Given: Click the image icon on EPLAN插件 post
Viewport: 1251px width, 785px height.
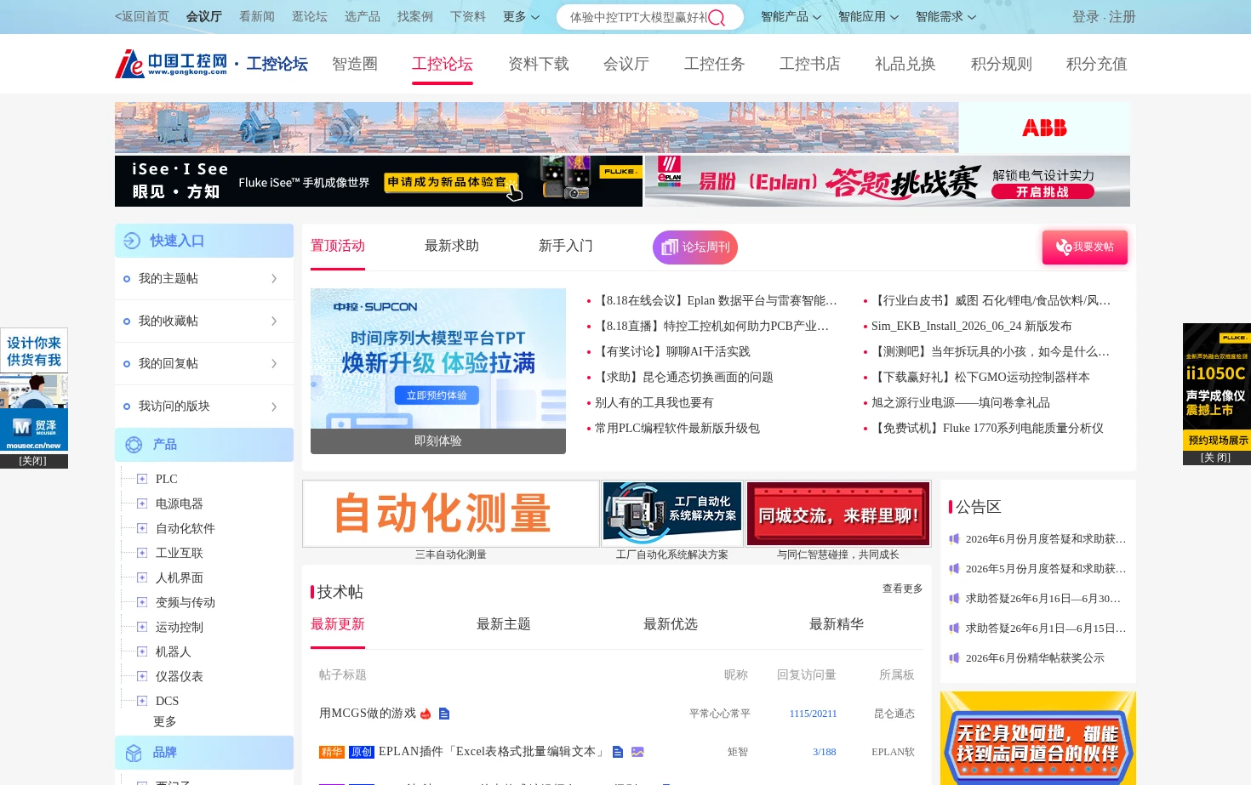Looking at the screenshot, I should click(x=637, y=752).
